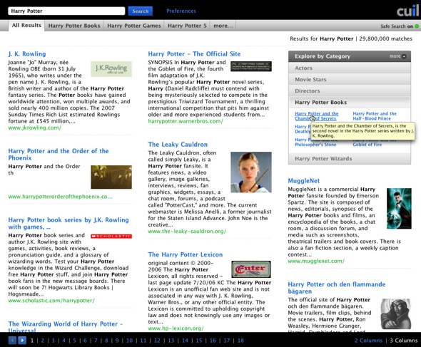Open the cuil logo home link
Image resolution: width=421 pixels, height=347 pixels.
(x=407, y=10)
